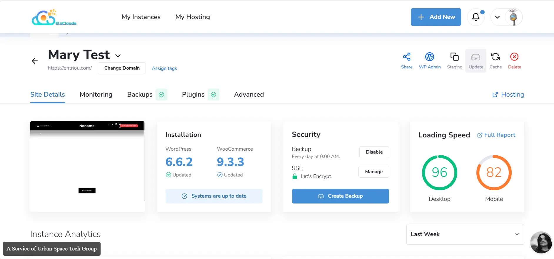Go back using the left arrow

coord(35,61)
